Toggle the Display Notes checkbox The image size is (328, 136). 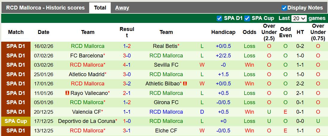(x=284, y=8)
